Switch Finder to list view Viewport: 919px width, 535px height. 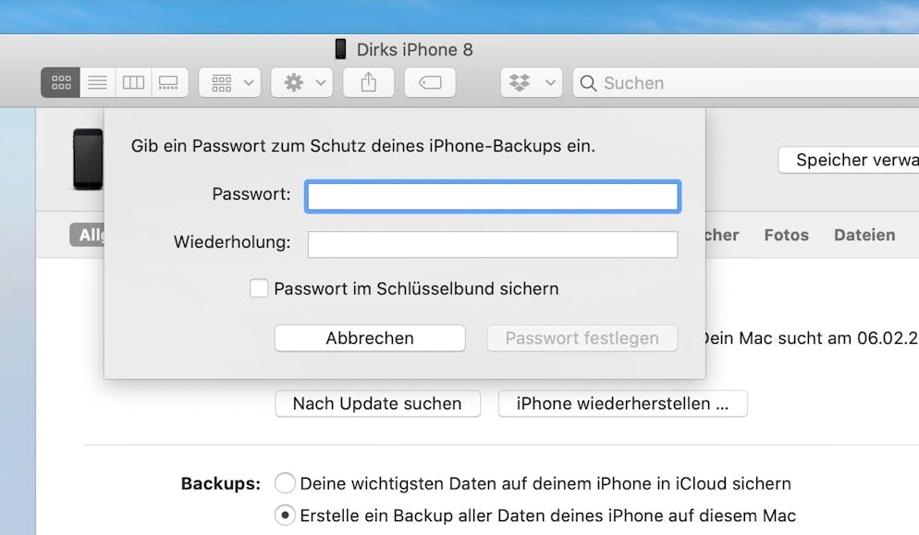coord(98,82)
